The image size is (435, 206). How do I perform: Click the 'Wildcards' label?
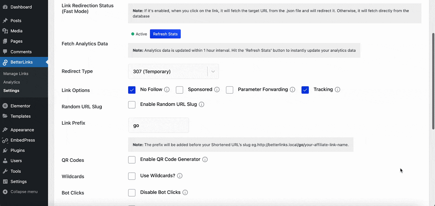pos(73,177)
